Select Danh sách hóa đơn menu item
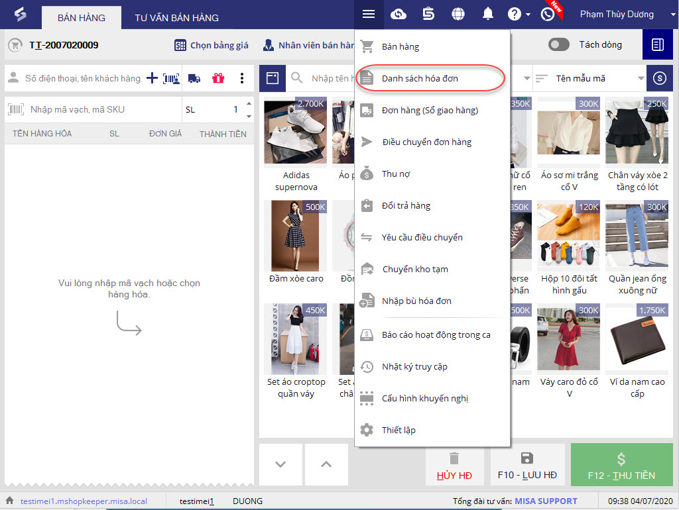Image resolution: width=679 pixels, height=510 pixels. tap(420, 78)
